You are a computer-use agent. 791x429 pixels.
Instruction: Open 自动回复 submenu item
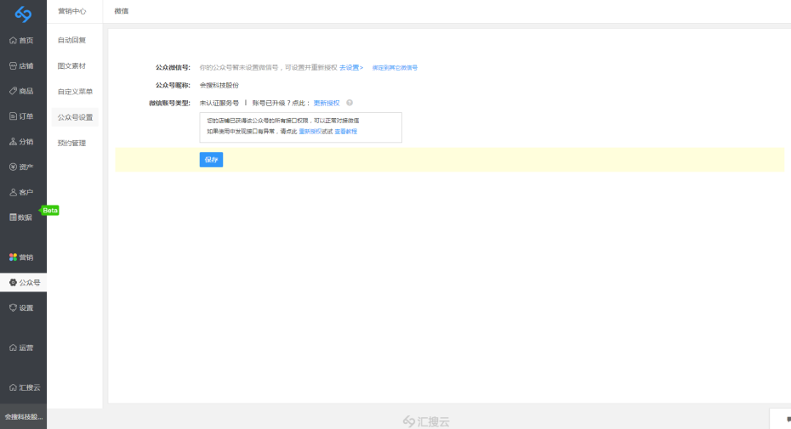pyautogui.click(x=71, y=40)
